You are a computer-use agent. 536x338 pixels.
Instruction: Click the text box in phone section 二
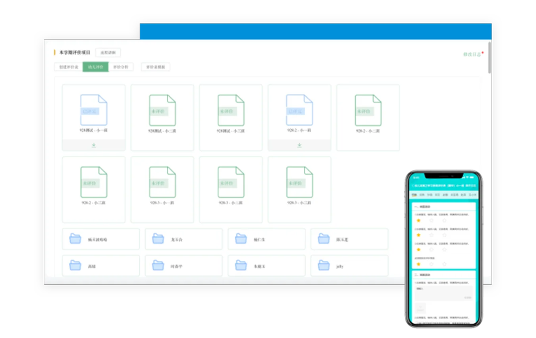point(444,293)
